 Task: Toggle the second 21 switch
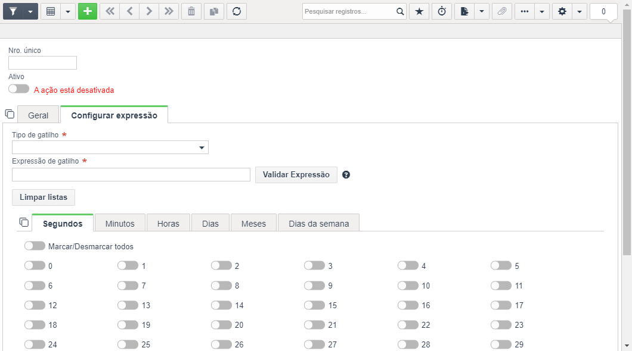coord(314,324)
